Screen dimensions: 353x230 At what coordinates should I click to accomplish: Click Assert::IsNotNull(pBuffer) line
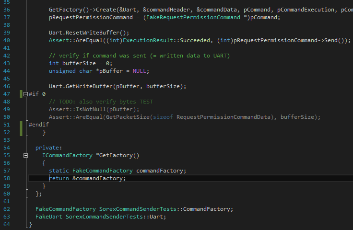[94, 109]
